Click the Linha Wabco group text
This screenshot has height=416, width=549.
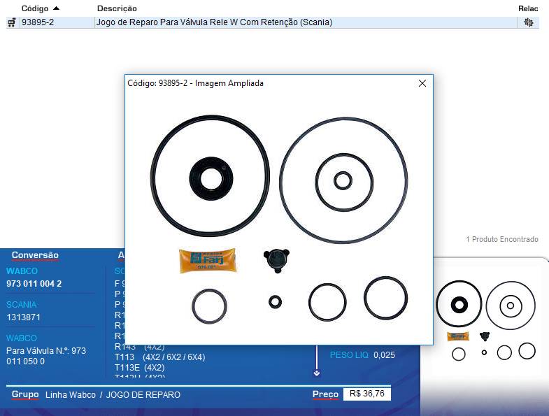point(70,395)
